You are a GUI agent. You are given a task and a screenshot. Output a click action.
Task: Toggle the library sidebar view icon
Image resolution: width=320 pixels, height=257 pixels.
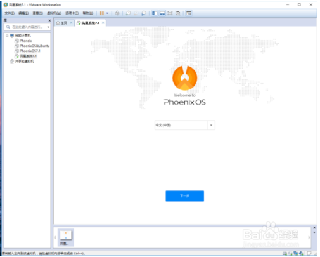pyautogui.click(x=155, y=13)
